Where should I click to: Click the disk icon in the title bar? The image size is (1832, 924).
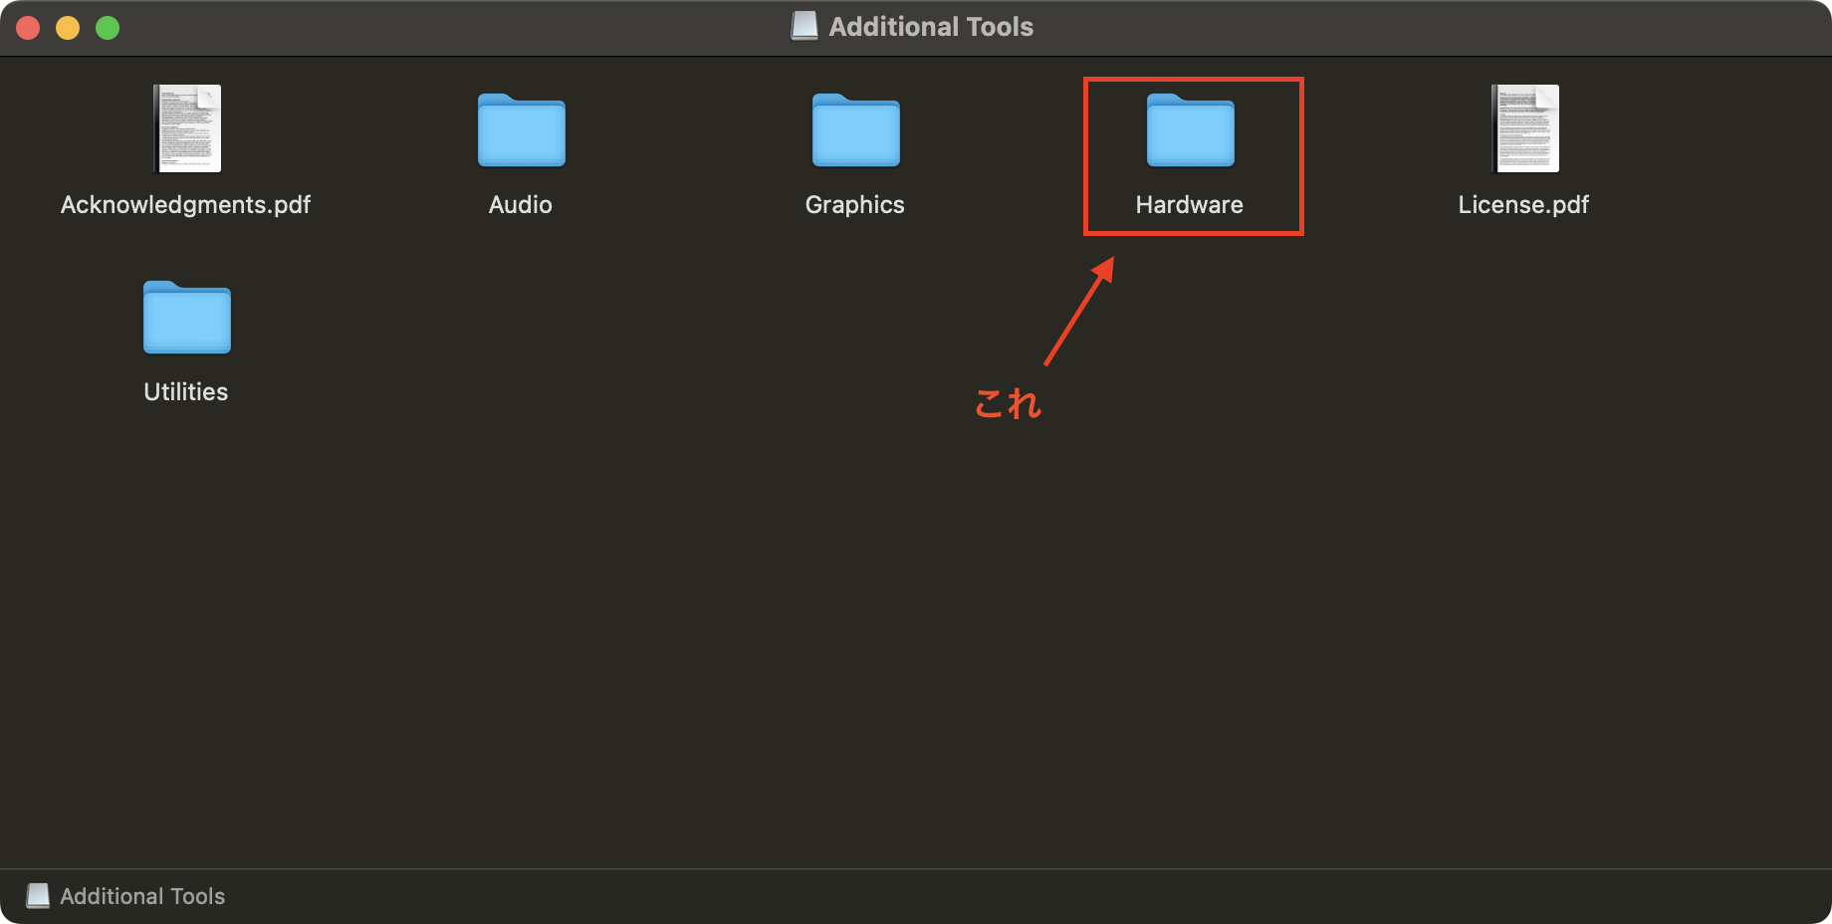(804, 26)
